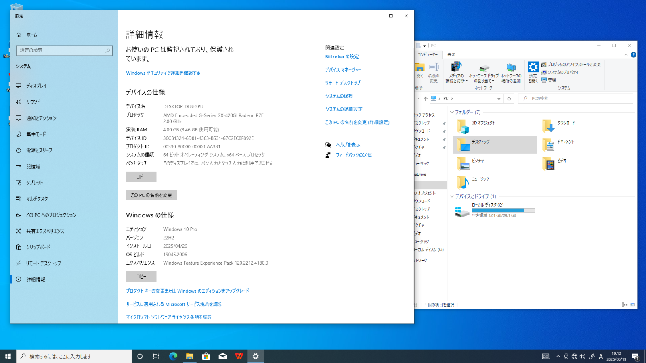Viewport: 646px width, 363px height.
Task: Show hidden system tray icons
Action: 558,356
